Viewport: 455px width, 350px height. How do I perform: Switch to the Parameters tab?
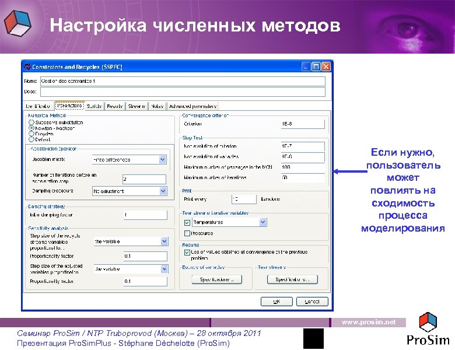click(x=69, y=106)
